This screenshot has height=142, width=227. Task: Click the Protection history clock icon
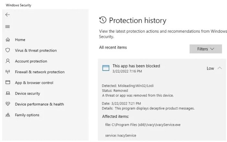tap(103, 20)
